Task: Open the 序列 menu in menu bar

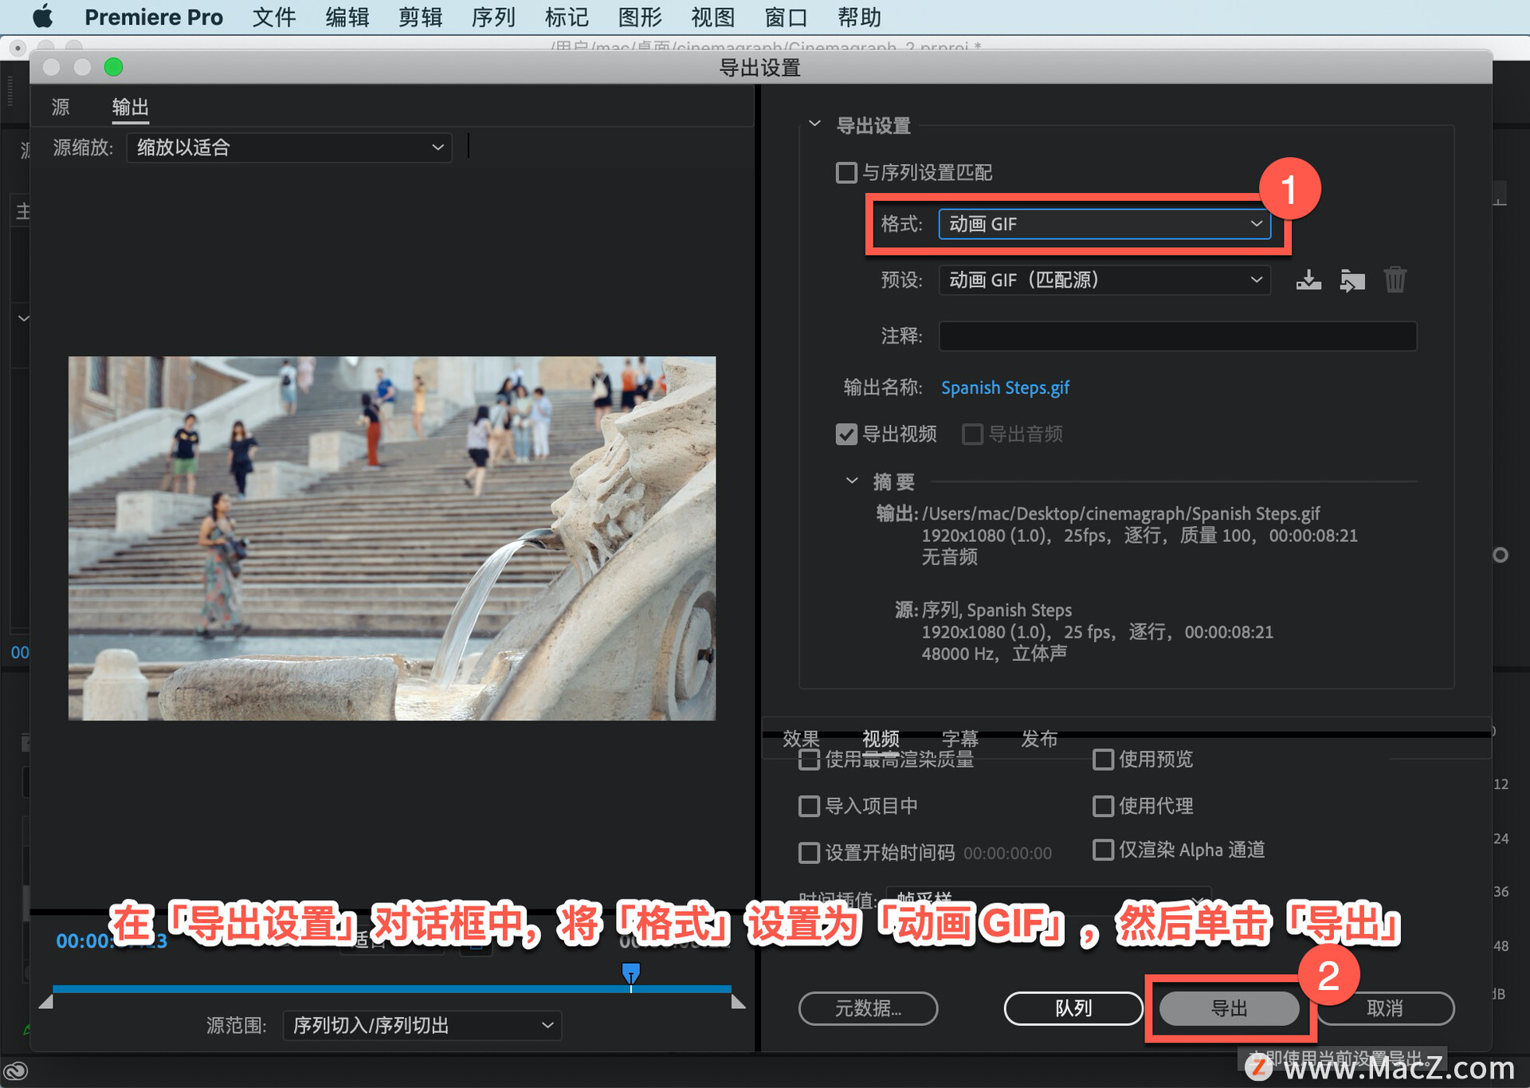Action: coord(493,17)
